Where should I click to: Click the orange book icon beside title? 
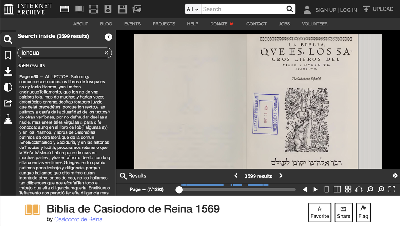[x=32, y=210]
